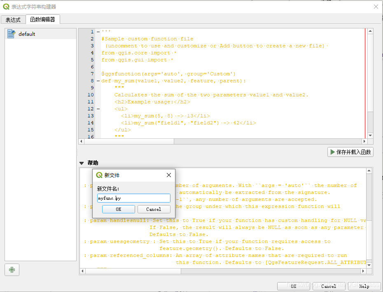
Task: Click help panel scroll down arrow
Action: (369, 265)
